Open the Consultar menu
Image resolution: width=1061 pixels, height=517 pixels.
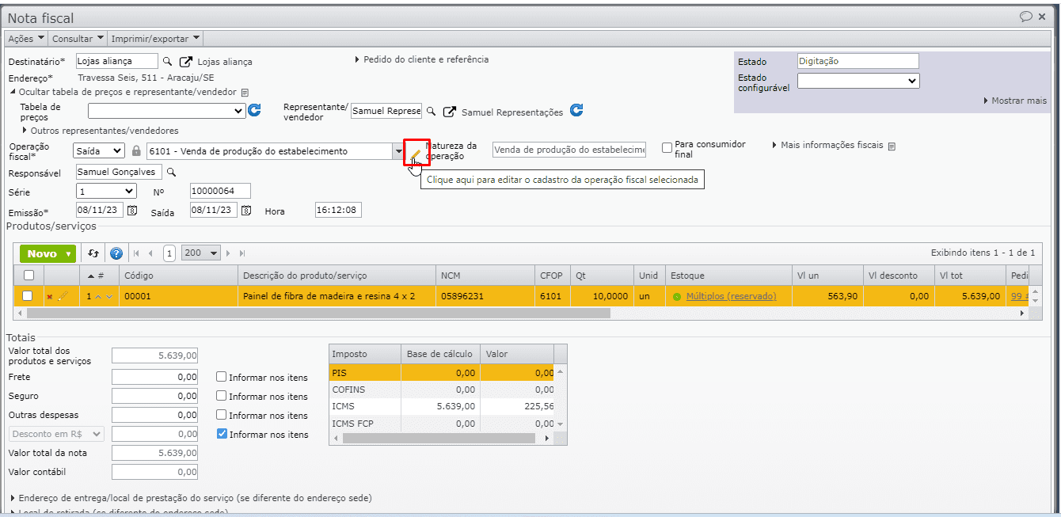pyautogui.click(x=78, y=39)
